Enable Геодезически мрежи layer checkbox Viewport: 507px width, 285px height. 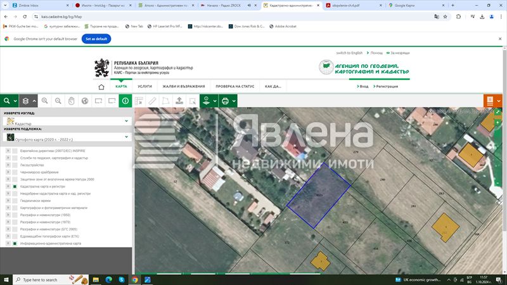pos(15,201)
